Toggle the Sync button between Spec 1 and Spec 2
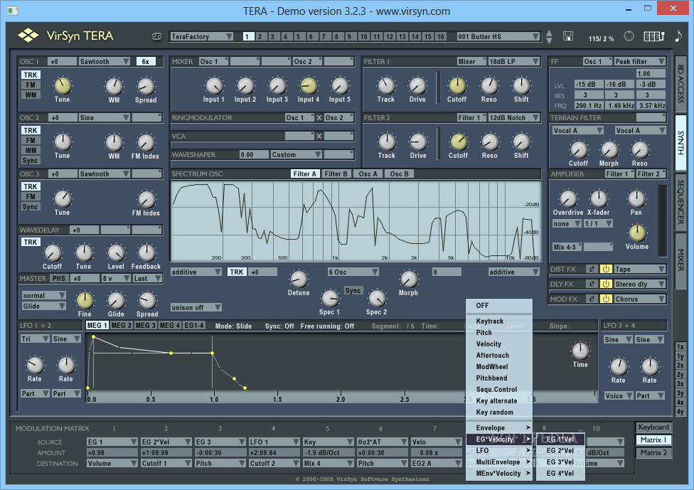The width and height of the screenshot is (694, 490). tap(353, 291)
